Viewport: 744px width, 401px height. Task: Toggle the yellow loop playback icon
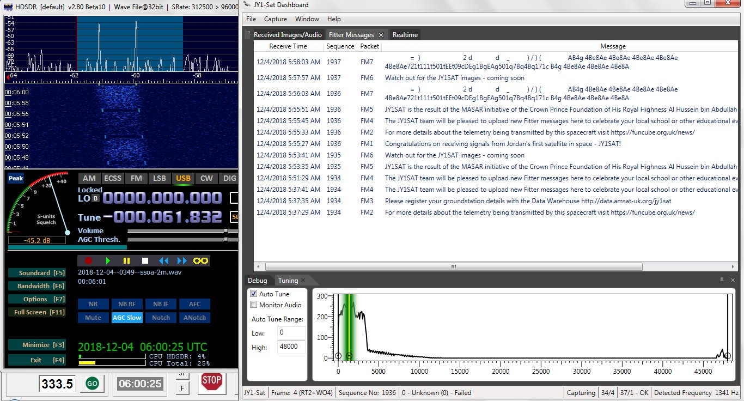201,261
